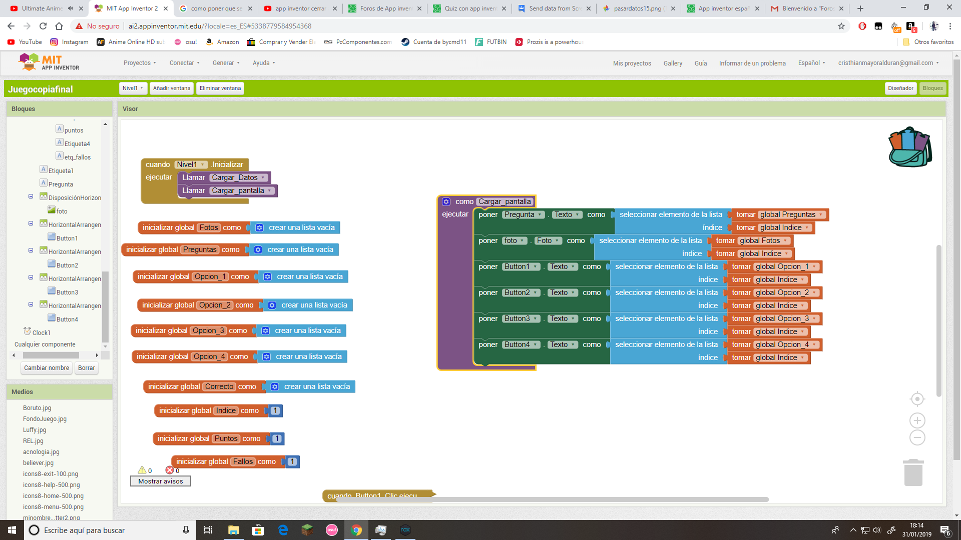
Task: Open Mis proyectos
Action: tap(632, 63)
